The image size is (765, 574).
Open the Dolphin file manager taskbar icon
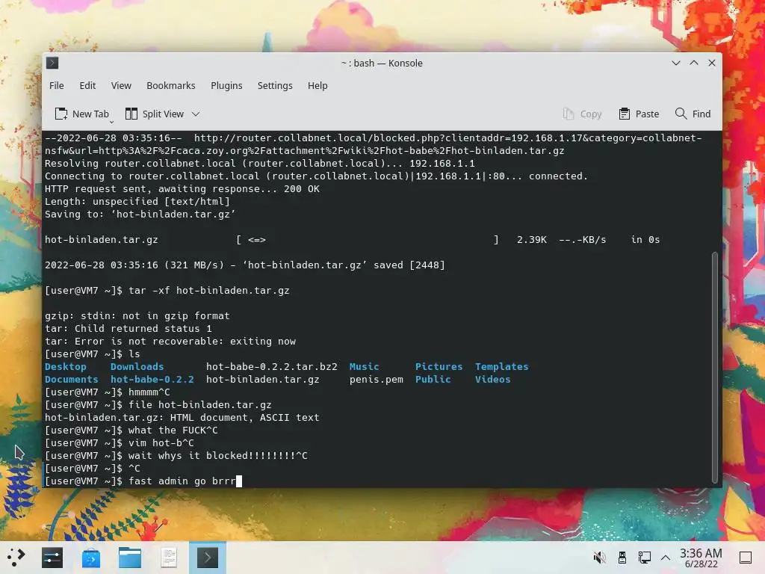coord(130,558)
